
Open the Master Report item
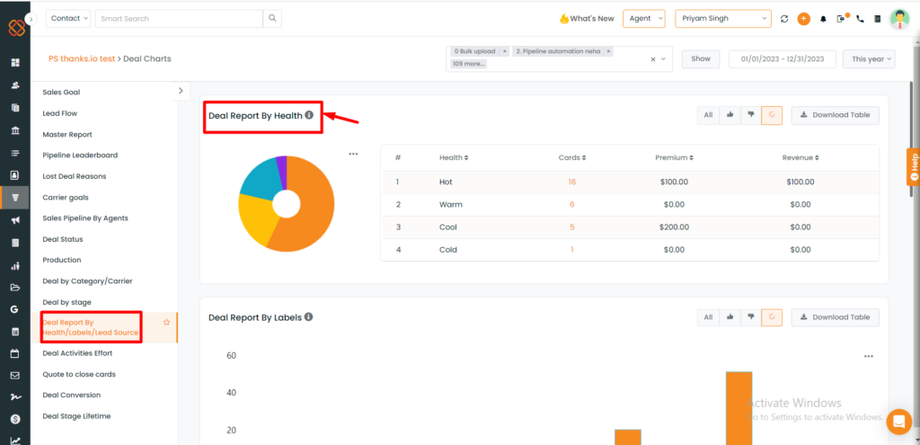click(x=67, y=135)
